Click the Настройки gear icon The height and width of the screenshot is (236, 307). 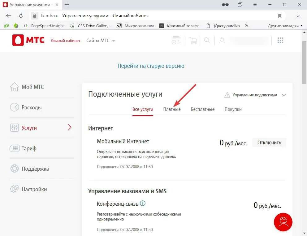[15, 189]
